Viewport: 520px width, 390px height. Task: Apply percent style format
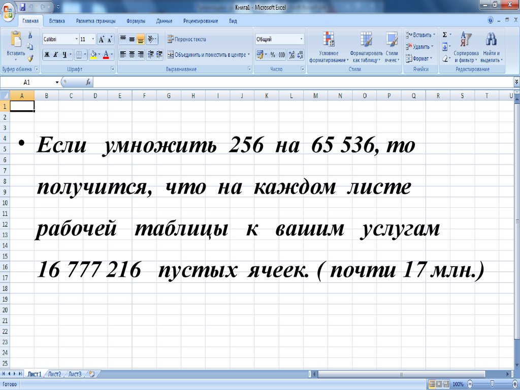(x=273, y=54)
